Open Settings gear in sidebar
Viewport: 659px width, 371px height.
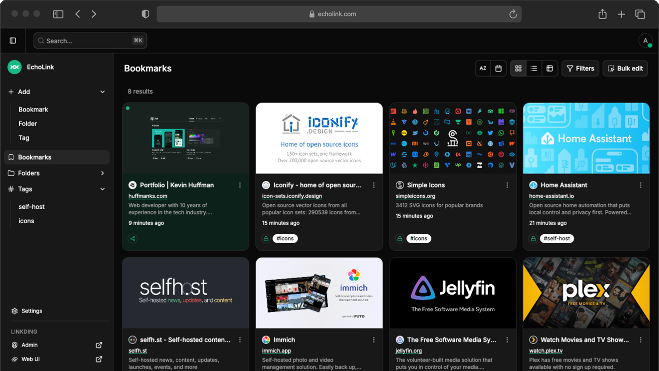click(14, 311)
